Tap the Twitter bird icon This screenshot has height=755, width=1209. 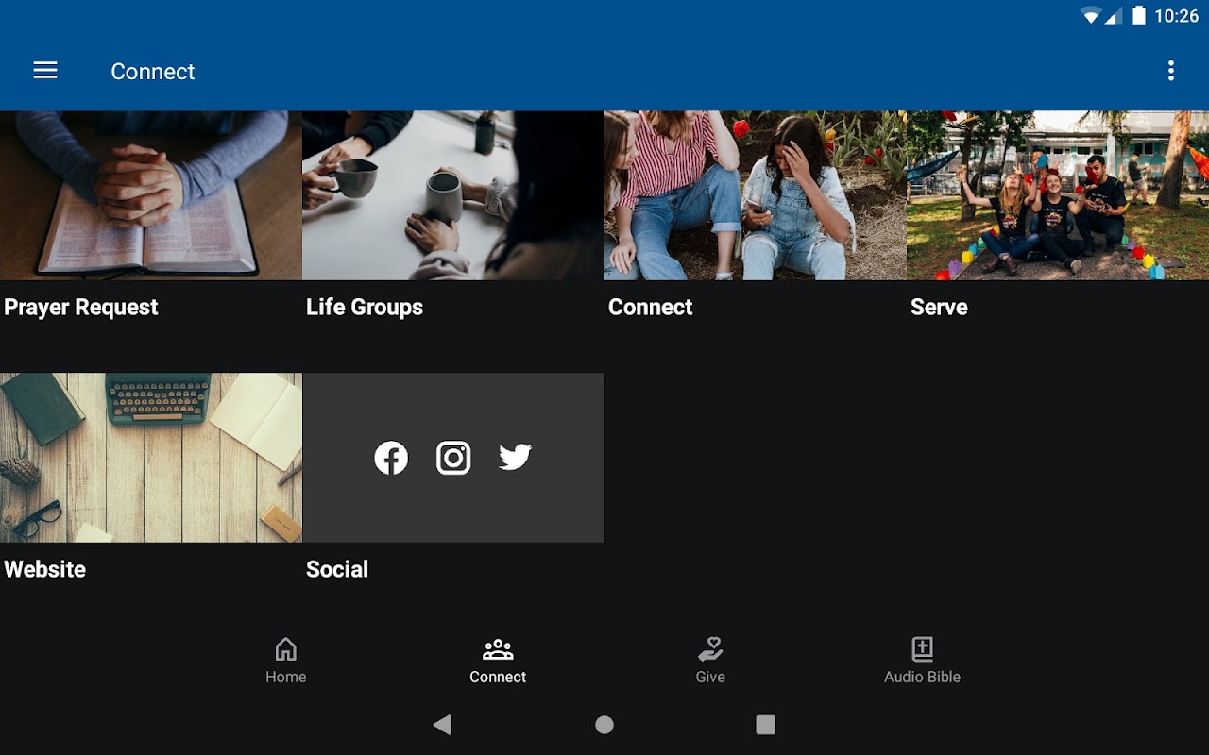pyautogui.click(x=515, y=458)
